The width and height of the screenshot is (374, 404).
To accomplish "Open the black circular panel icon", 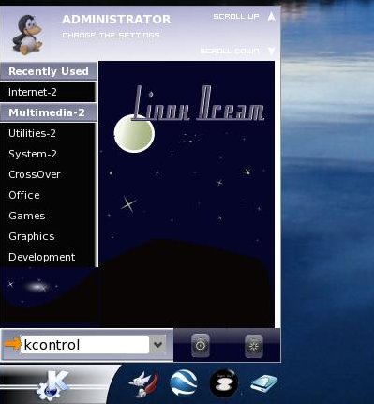I will click(x=223, y=383).
